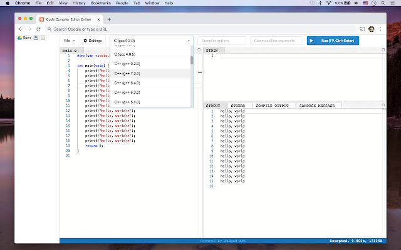Click the Compiler options field
Image resolution: width=401 pixels, height=250 pixels.
(x=221, y=41)
